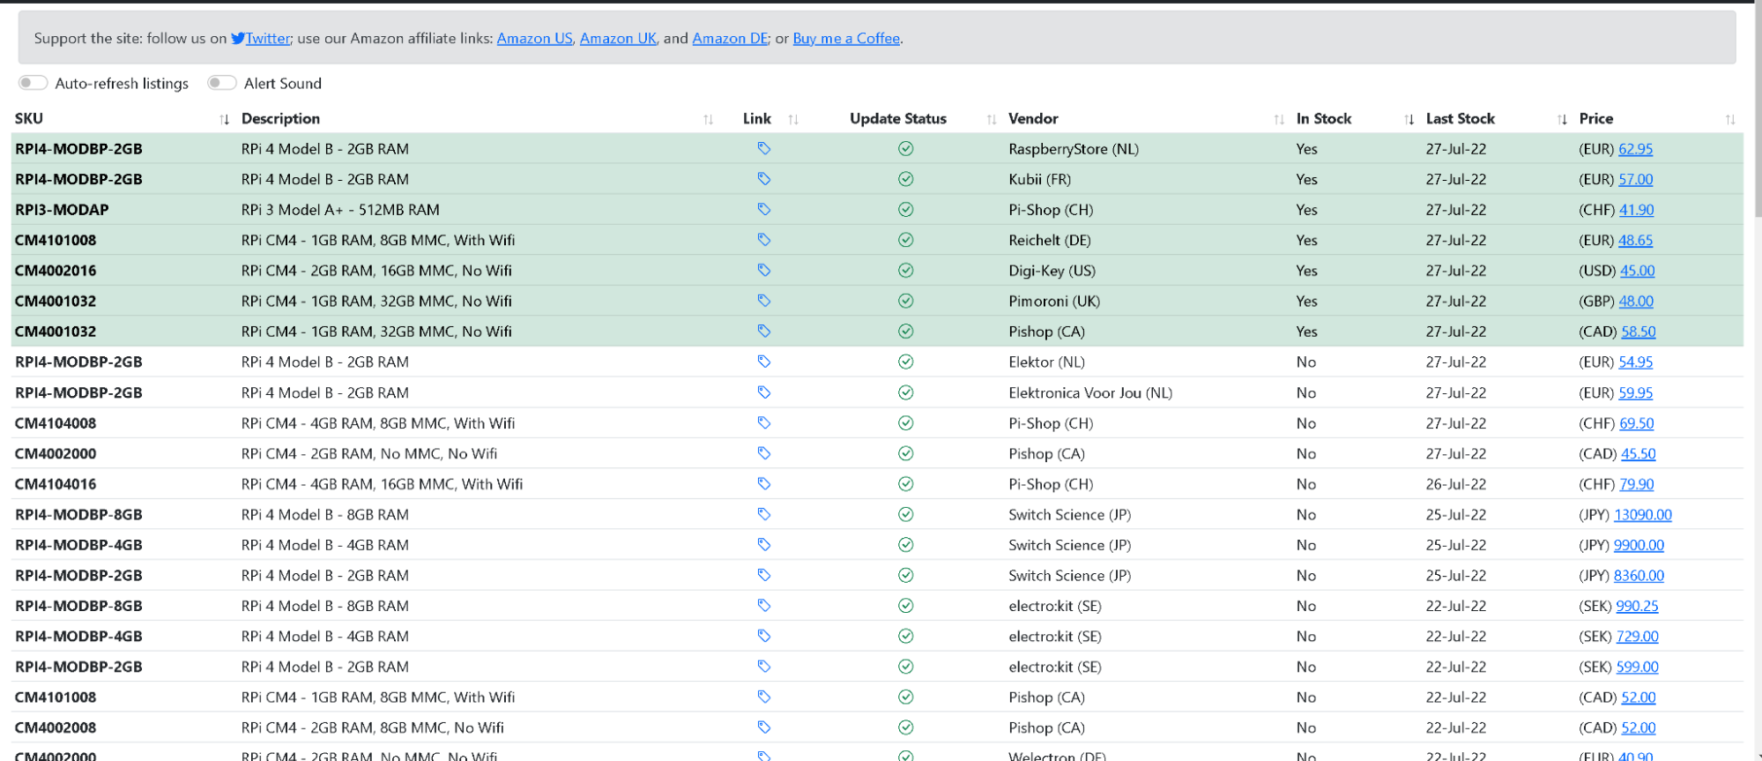Image resolution: width=1762 pixels, height=761 pixels.
Task: Click link tag icon for Elektor (NL) row
Action: pos(763,362)
